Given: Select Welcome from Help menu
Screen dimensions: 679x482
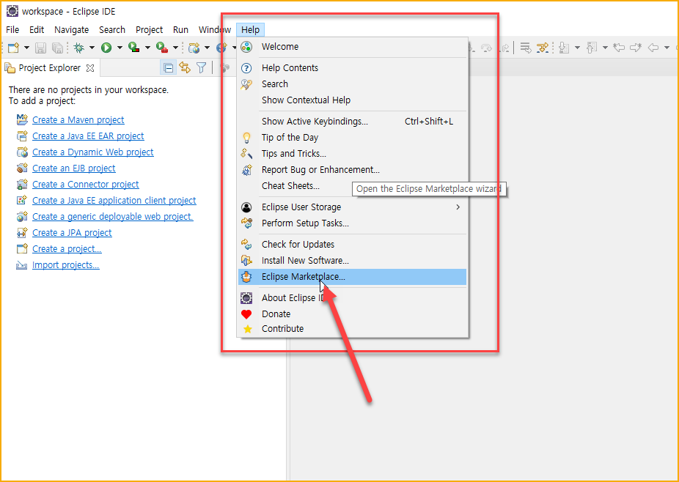Looking at the screenshot, I should coord(353,47).
